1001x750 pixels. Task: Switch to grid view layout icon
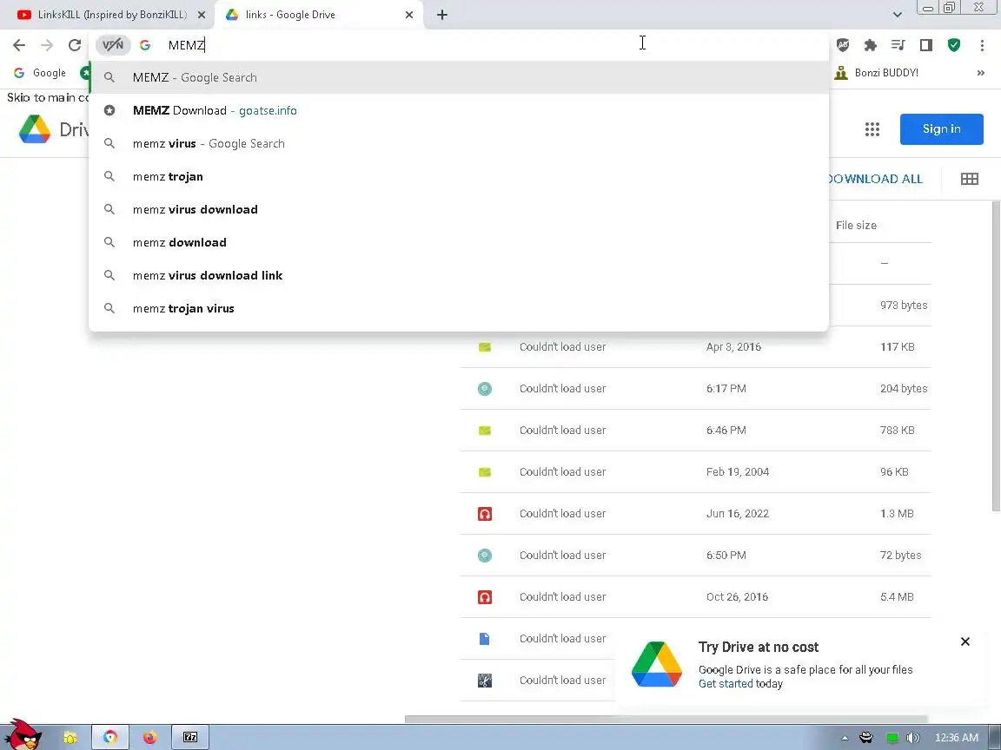click(969, 179)
